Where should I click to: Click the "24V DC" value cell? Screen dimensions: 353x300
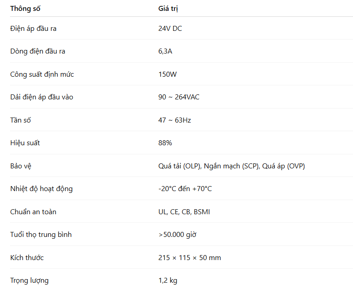170,29
